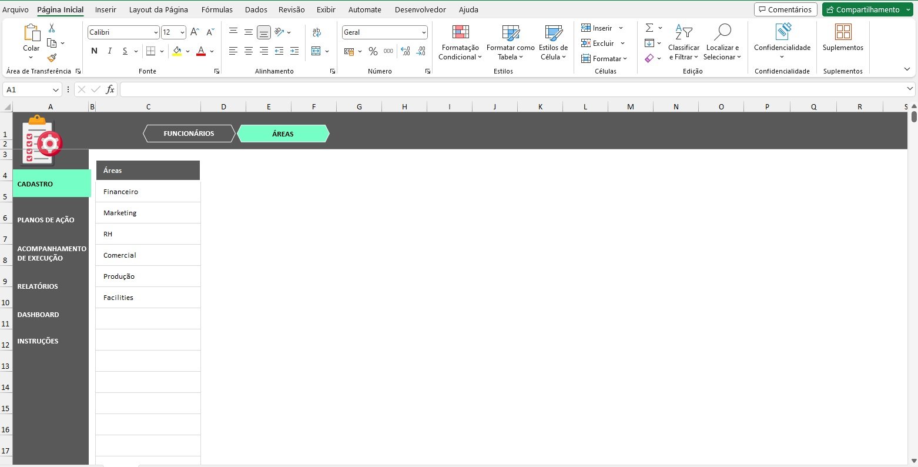Expand the Geral number format dropdown

coord(424,32)
